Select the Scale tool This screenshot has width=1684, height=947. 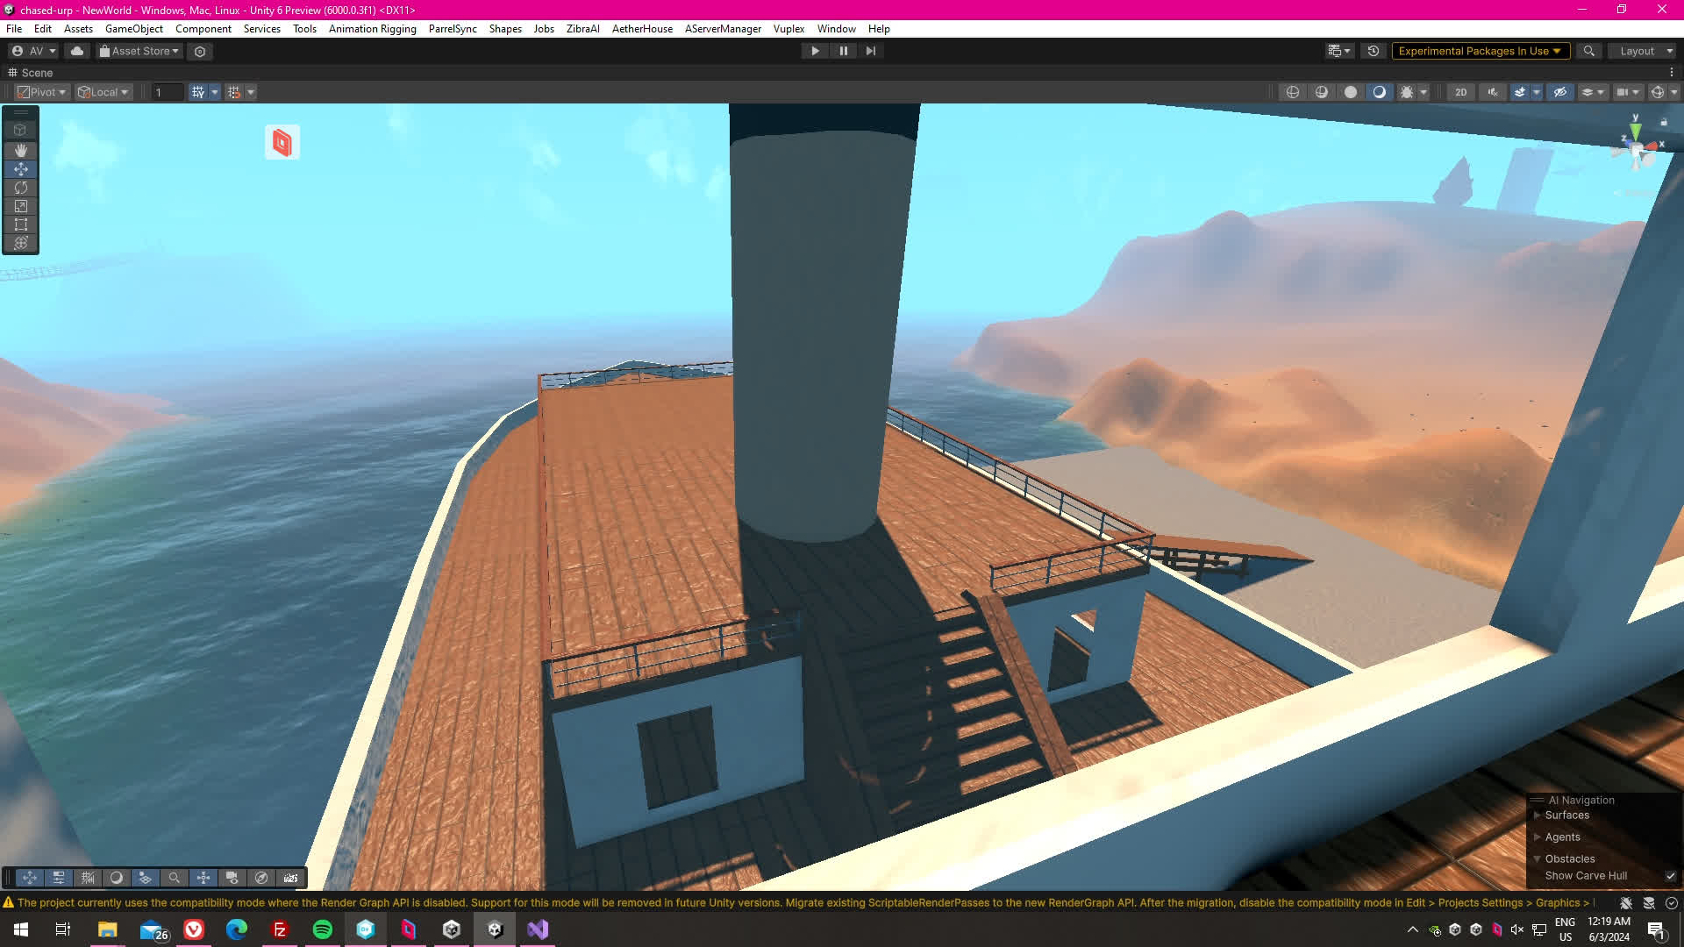click(x=21, y=206)
